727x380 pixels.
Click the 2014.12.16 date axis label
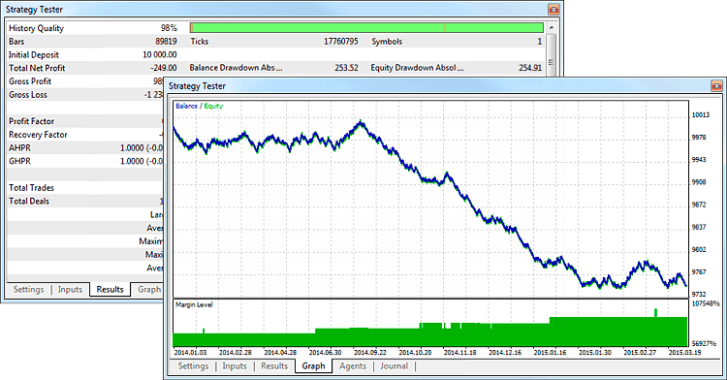(x=505, y=353)
